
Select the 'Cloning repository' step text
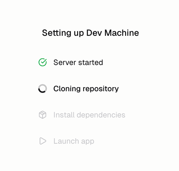coord(86,89)
